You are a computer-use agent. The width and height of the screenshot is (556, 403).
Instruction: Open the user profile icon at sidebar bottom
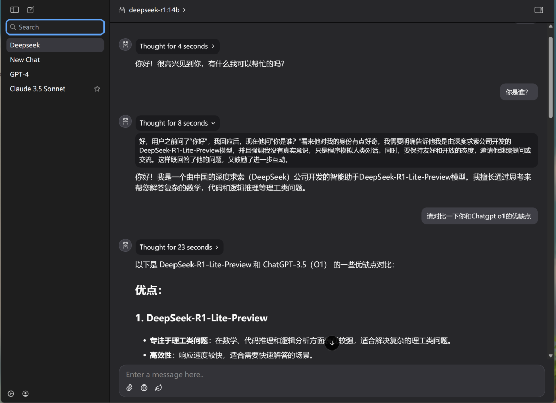click(x=26, y=393)
